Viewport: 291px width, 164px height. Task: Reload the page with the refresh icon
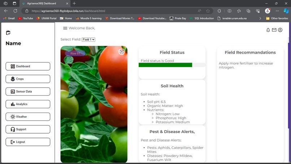pyautogui.click(x=15, y=11)
